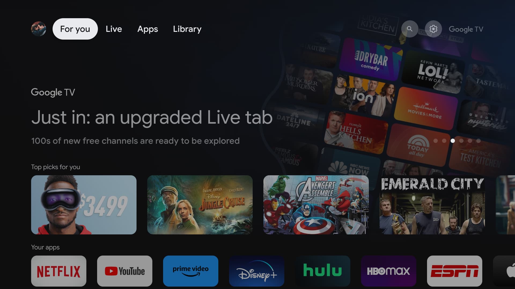This screenshot has height=289, width=515.
Task: Click the carousel dot indicator third position
Action: [x=453, y=140]
